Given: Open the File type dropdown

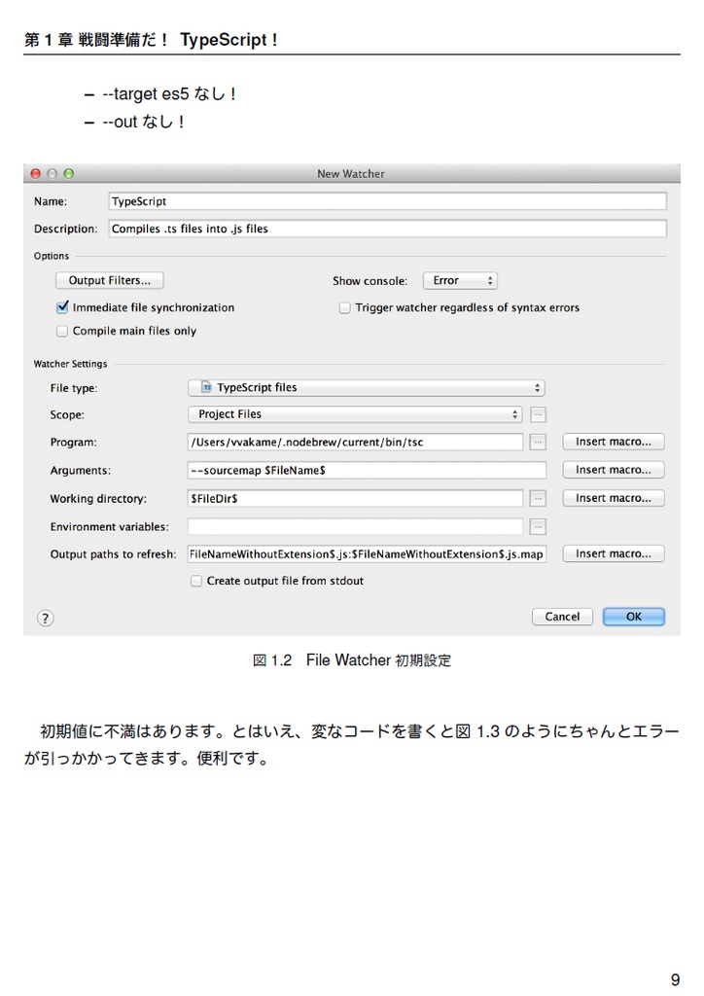Looking at the screenshot, I should 367,387.
